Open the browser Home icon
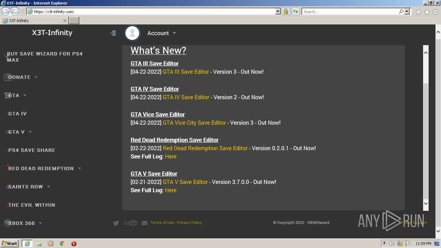Viewport: 441px width, 248px height. coord(418,12)
